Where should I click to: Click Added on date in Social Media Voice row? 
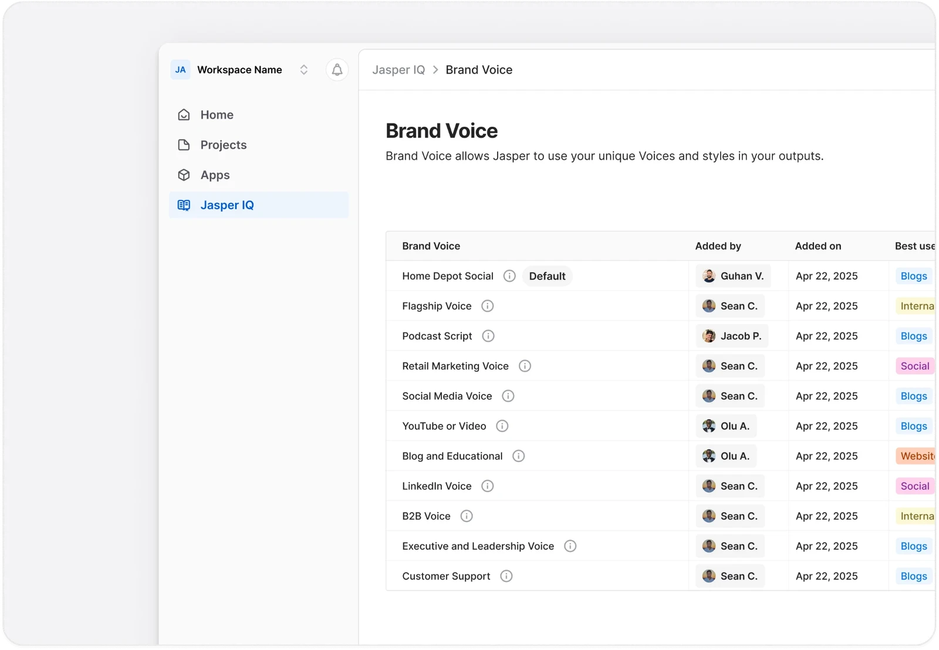pos(826,396)
